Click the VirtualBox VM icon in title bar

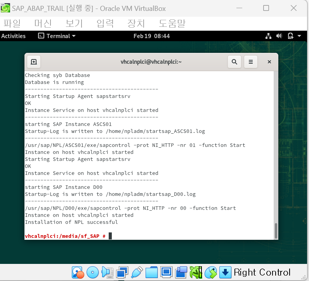[5, 8]
